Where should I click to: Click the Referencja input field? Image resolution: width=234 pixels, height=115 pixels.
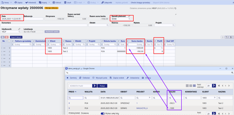(33, 19)
